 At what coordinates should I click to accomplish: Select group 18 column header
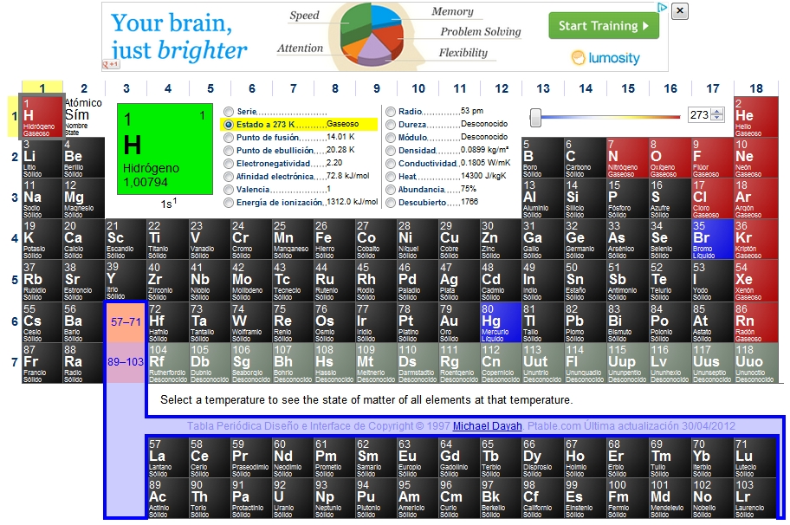click(756, 88)
